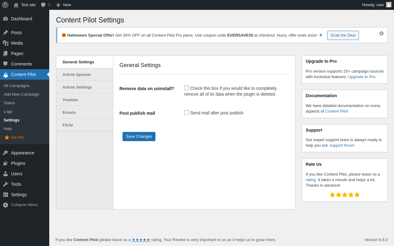Open the comments bubble icon in admin bar
This screenshot has width=394, height=246.
43,5
